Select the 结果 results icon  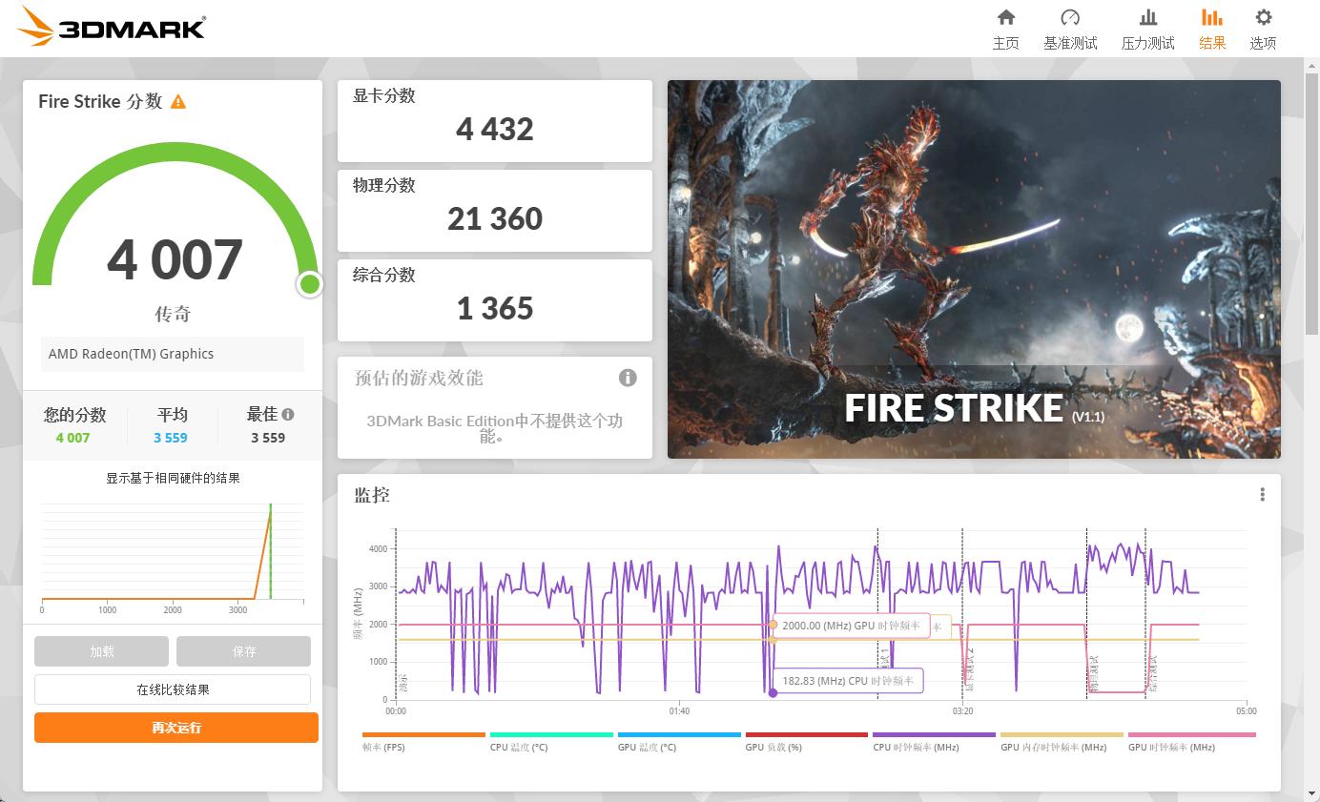(1212, 17)
